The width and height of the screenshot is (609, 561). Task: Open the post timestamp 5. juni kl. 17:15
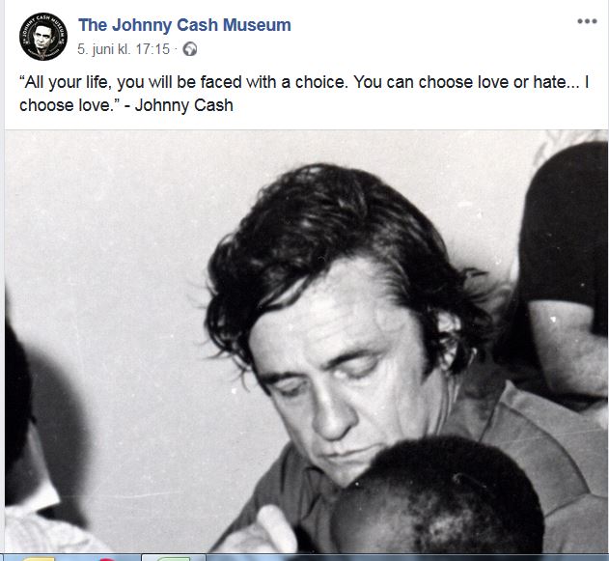pos(124,49)
